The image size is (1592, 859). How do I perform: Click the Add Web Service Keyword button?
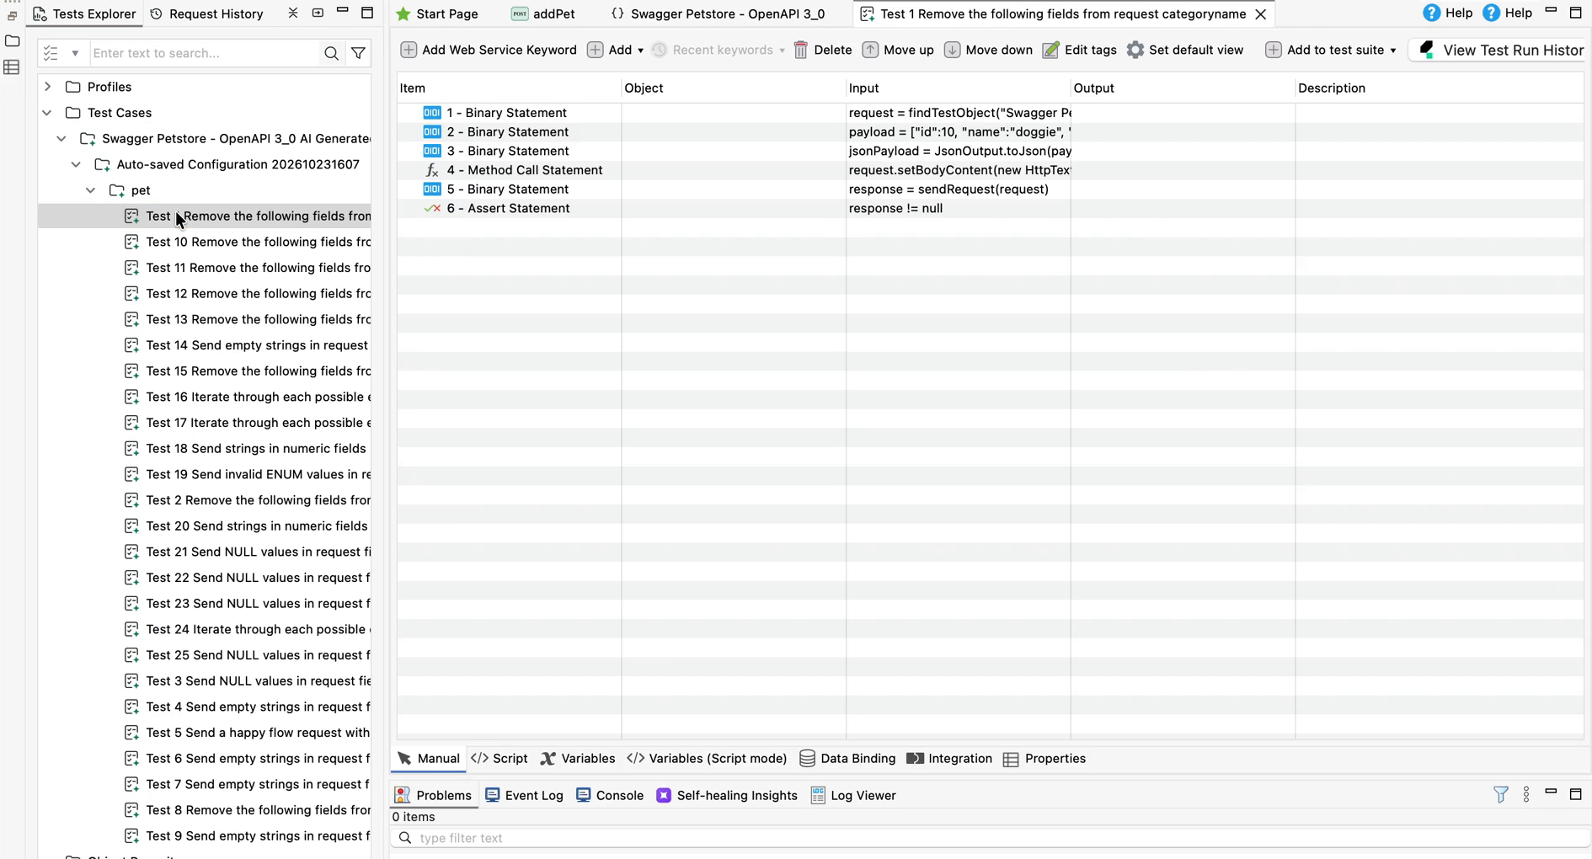(x=488, y=50)
